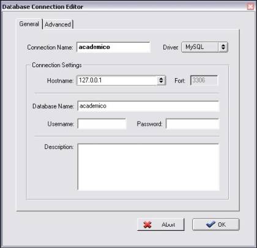Confirm with the OK button
This screenshot has width=257, height=248.
pos(216,225)
